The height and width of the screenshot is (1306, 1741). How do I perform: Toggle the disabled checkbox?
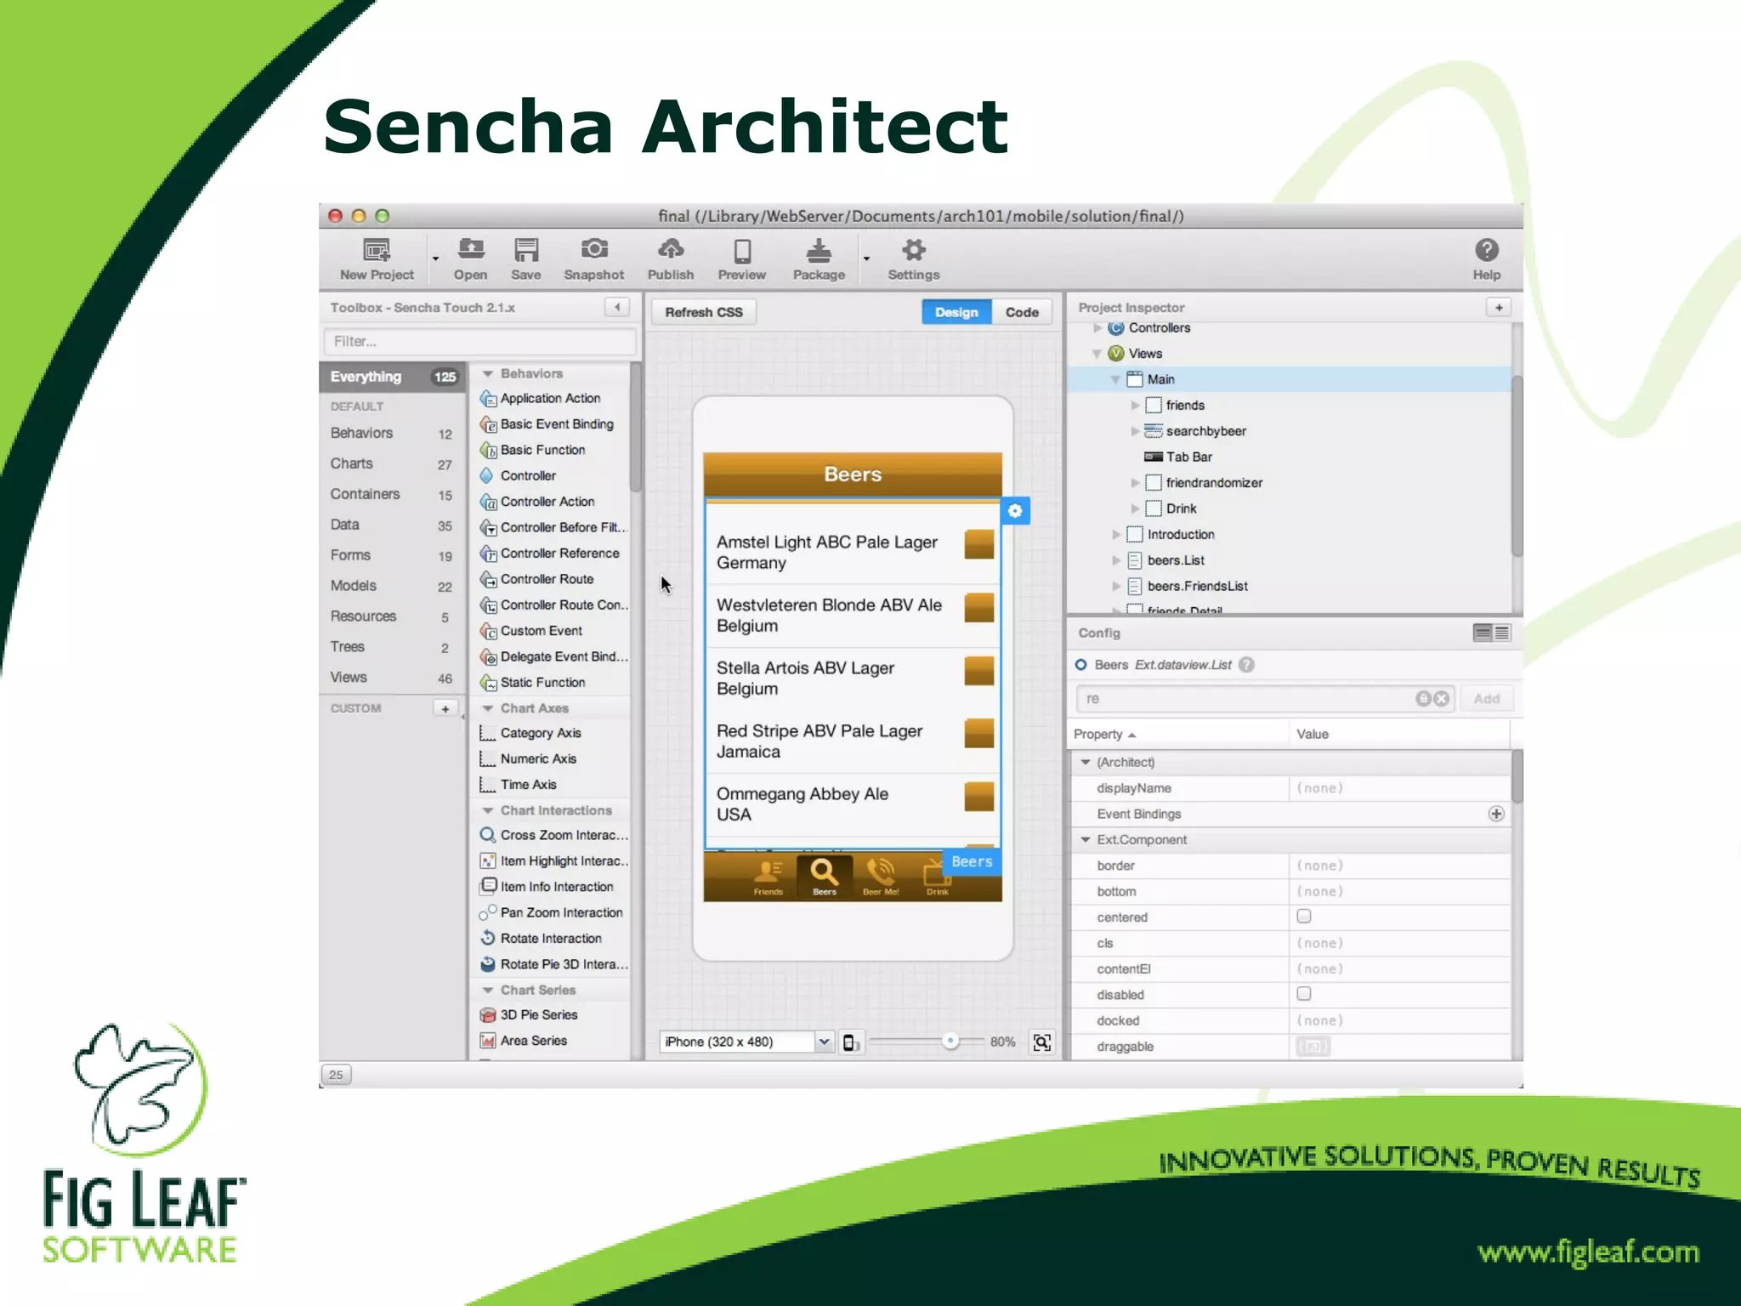[x=1304, y=994]
